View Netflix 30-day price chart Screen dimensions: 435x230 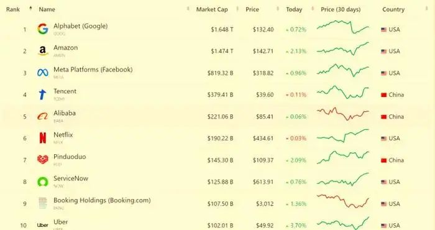[343, 136]
